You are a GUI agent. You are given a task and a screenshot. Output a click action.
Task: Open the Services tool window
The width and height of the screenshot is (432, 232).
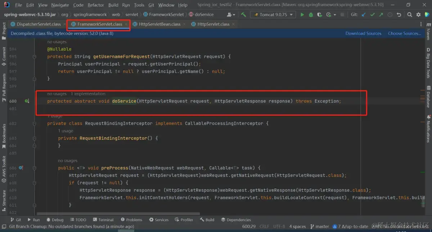pos(158,220)
